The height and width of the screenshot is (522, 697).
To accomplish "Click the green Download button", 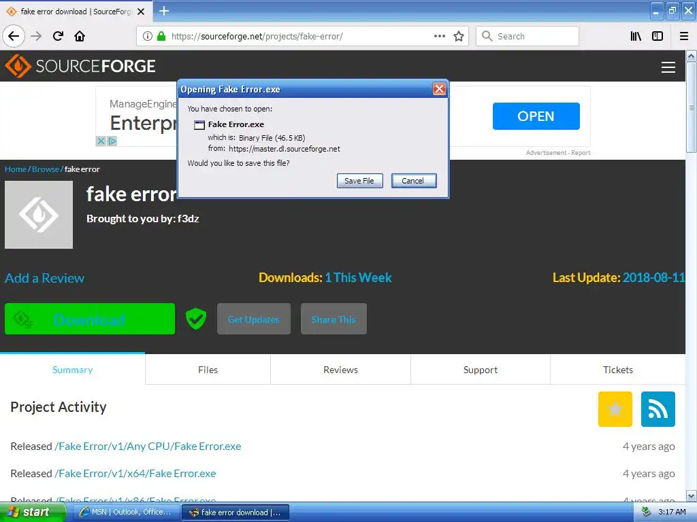I will pyautogui.click(x=89, y=319).
